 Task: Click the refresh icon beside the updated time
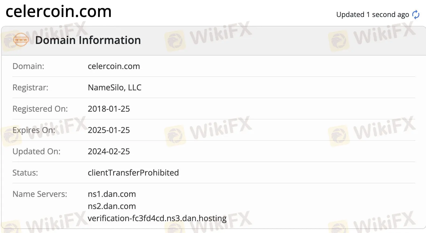416,15
